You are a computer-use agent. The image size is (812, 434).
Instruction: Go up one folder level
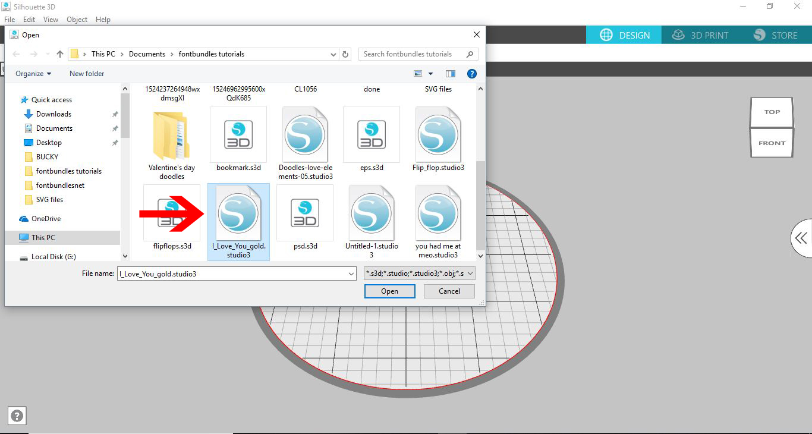[x=60, y=54]
